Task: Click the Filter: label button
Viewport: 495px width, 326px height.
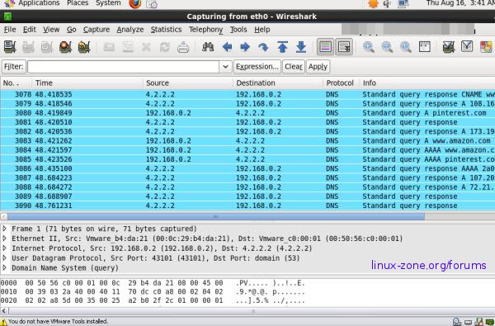Action: 14,67
